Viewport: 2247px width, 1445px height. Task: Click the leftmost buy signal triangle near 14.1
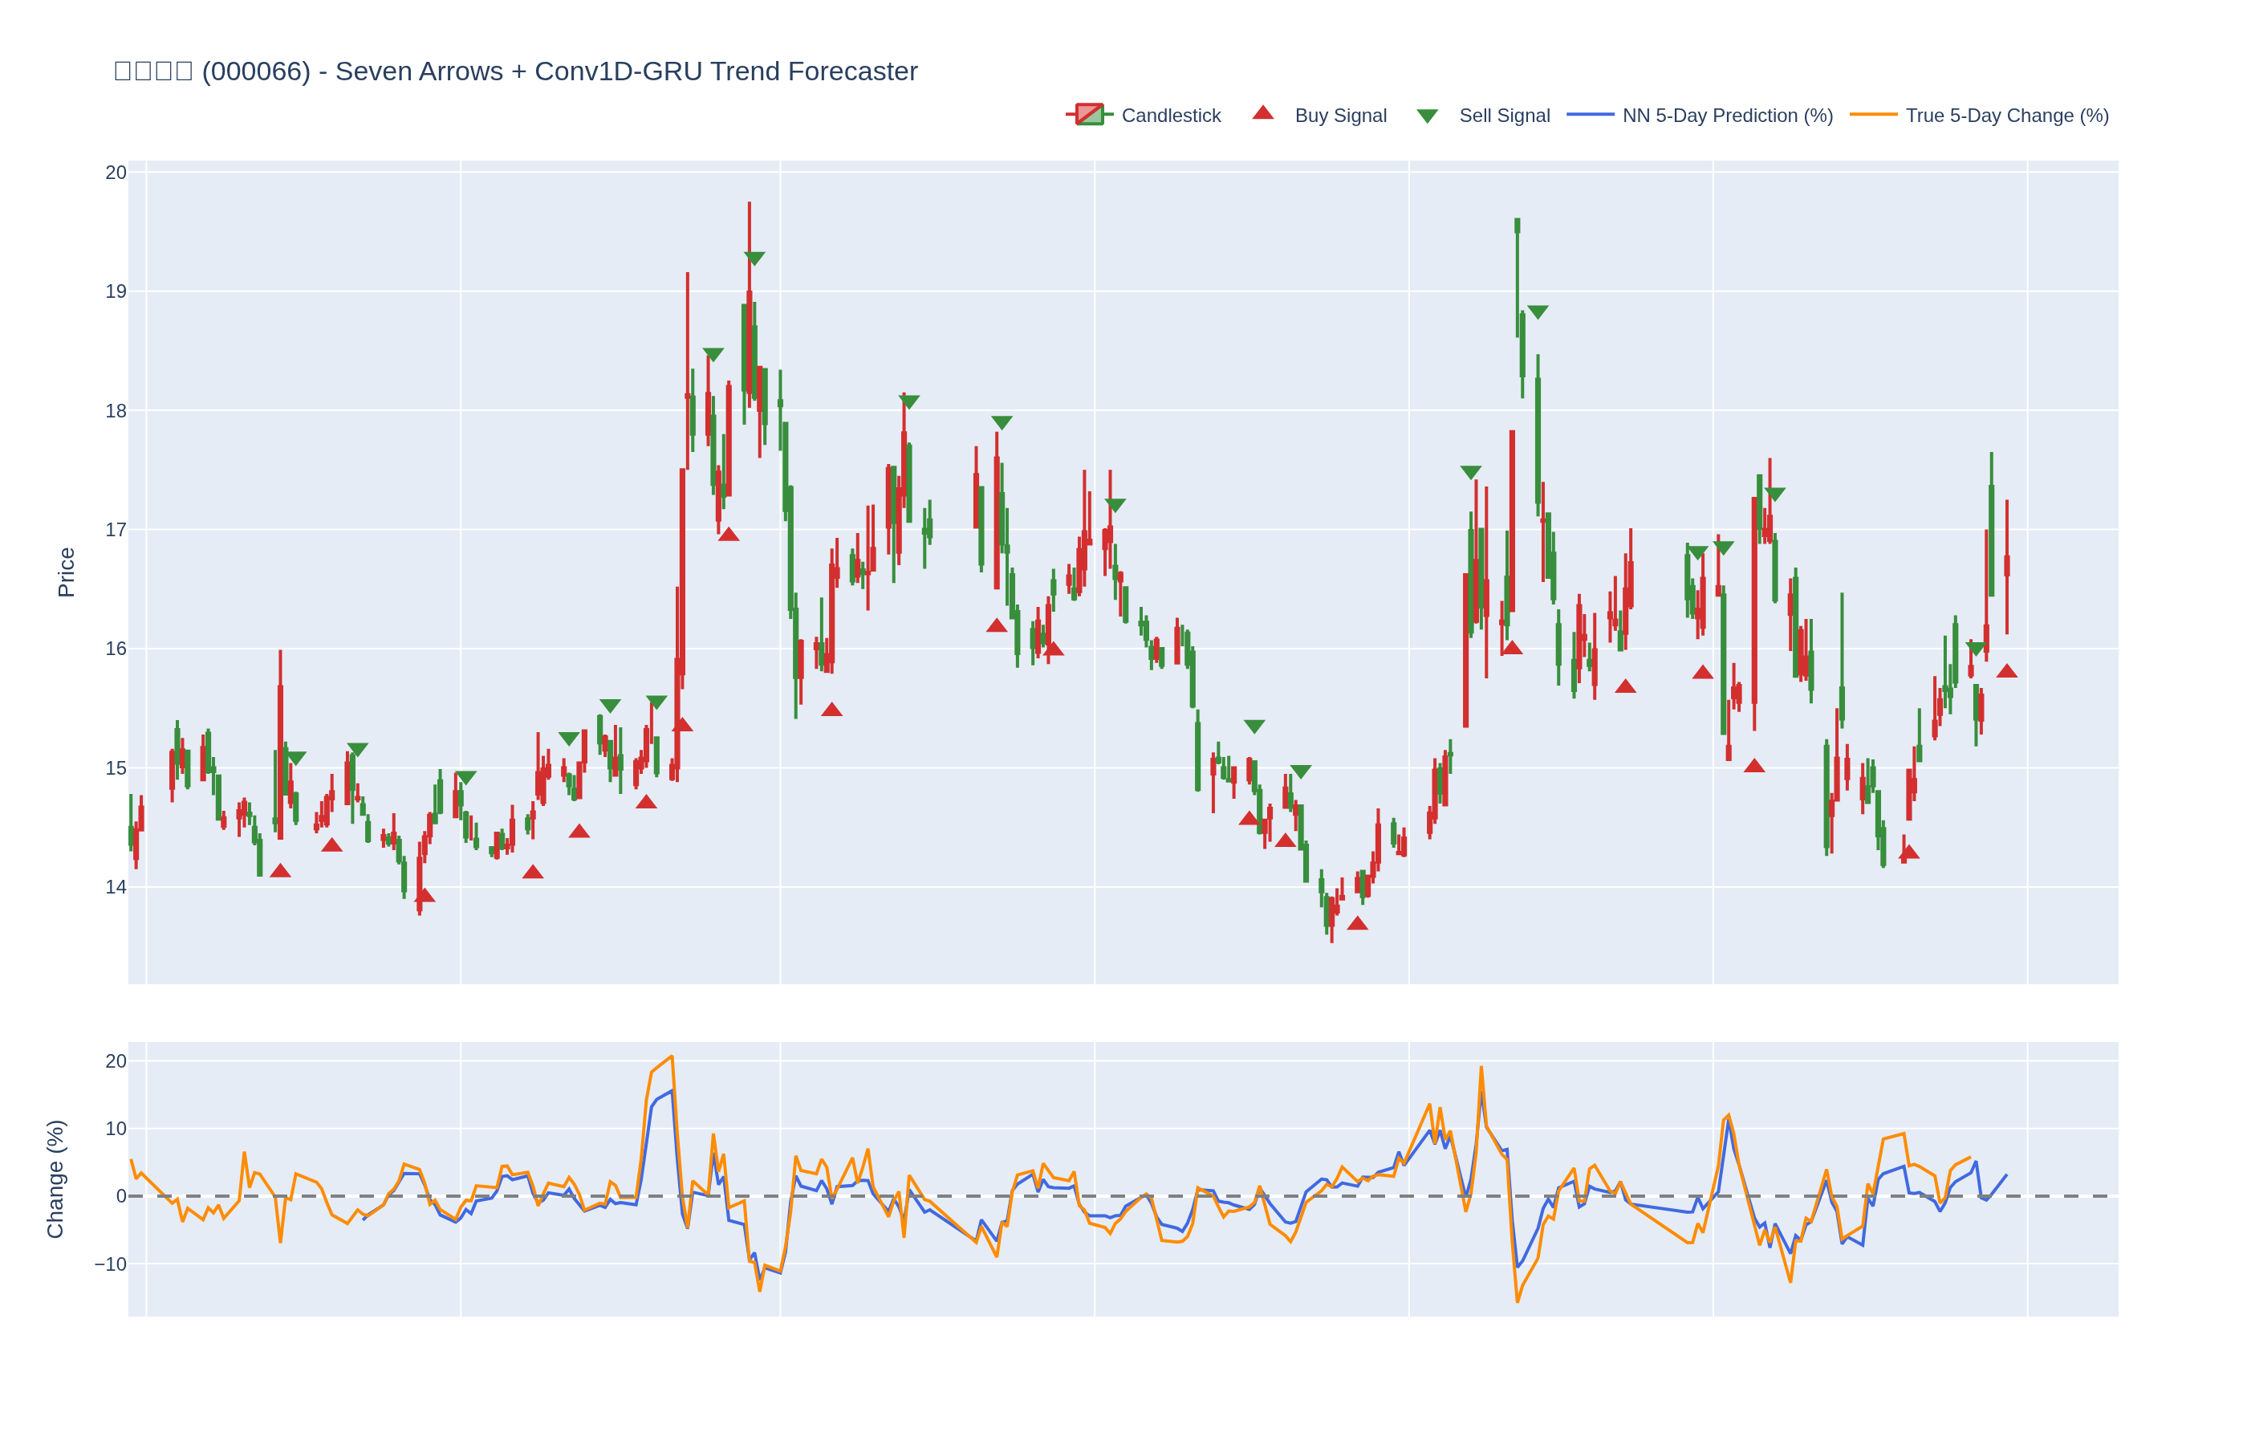click(x=280, y=872)
